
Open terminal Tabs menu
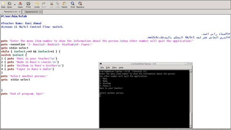click(114, 68)
